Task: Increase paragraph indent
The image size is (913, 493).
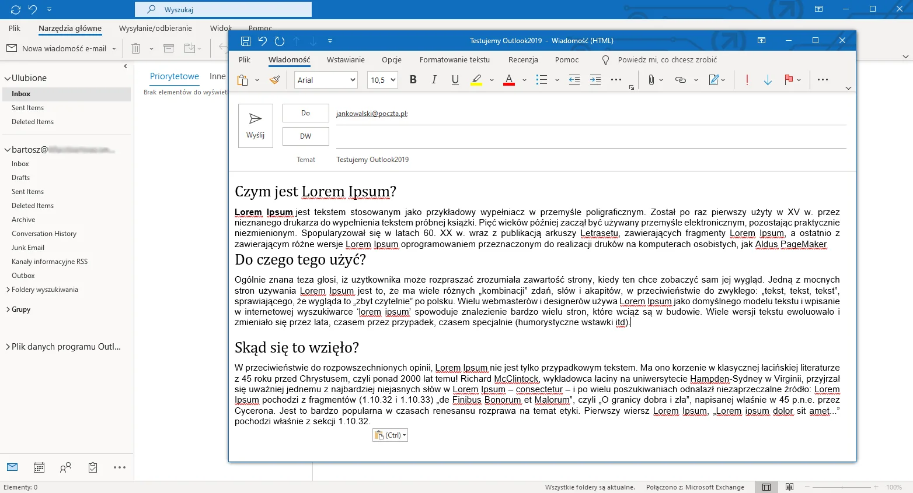Action: pos(595,80)
